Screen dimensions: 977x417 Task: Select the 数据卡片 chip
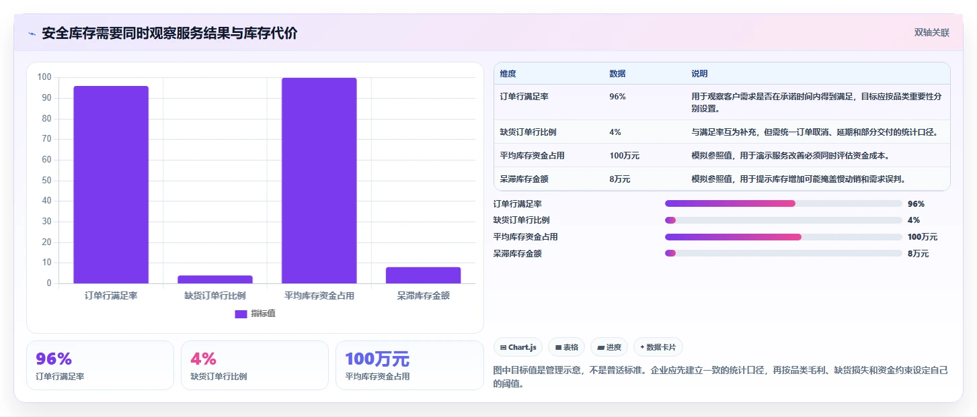[658, 347]
